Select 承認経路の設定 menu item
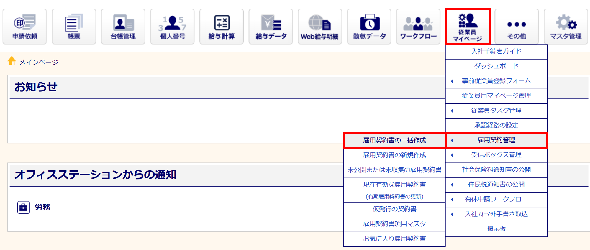This screenshot has height=250, width=590. 496,126
